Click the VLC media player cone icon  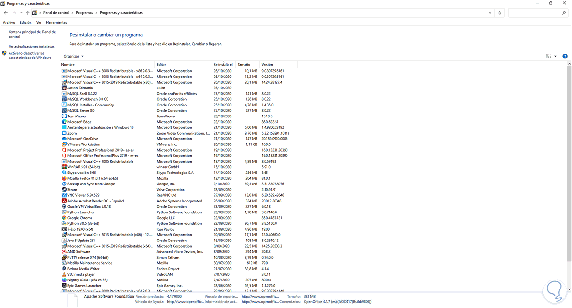tap(64, 274)
